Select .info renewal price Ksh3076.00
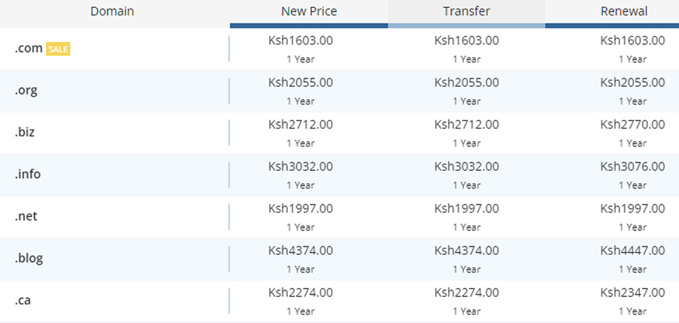Viewport: 679px width, 323px height. point(633,166)
